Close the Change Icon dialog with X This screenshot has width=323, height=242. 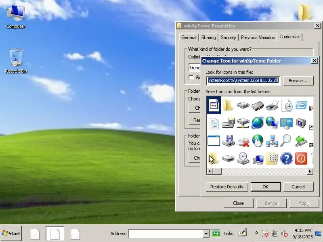click(x=315, y=61)
